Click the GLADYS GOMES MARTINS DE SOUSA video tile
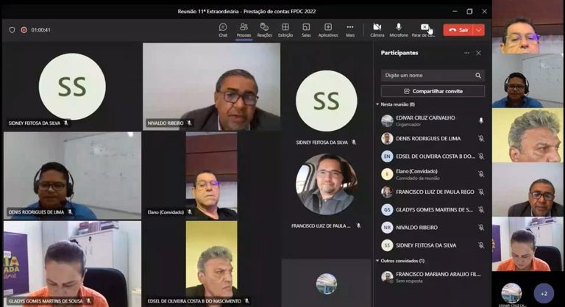The image size is (565, 307). [72, 264]
